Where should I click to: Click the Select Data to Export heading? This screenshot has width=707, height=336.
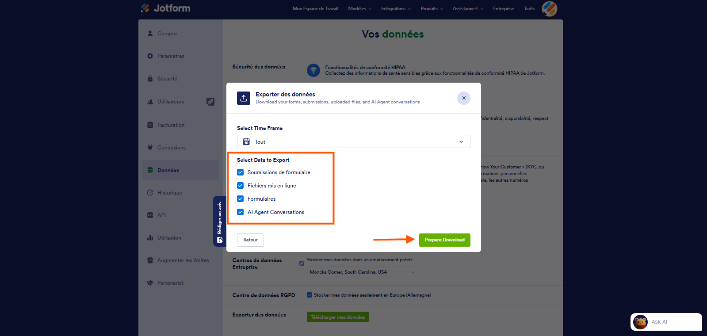(263, 160)
